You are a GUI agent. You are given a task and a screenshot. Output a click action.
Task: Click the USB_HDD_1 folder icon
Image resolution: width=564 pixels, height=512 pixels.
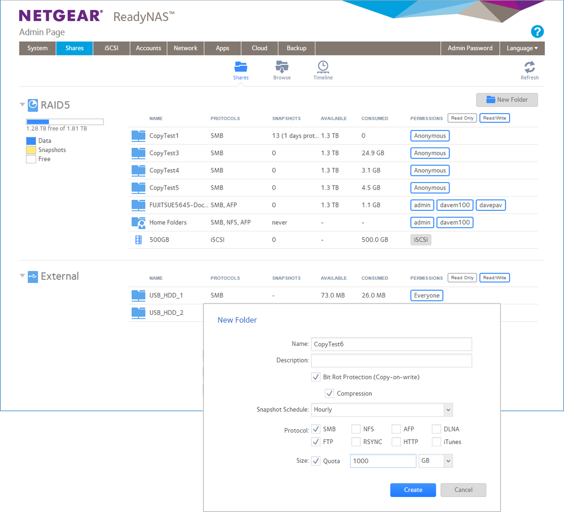click(x=138, y=295)
